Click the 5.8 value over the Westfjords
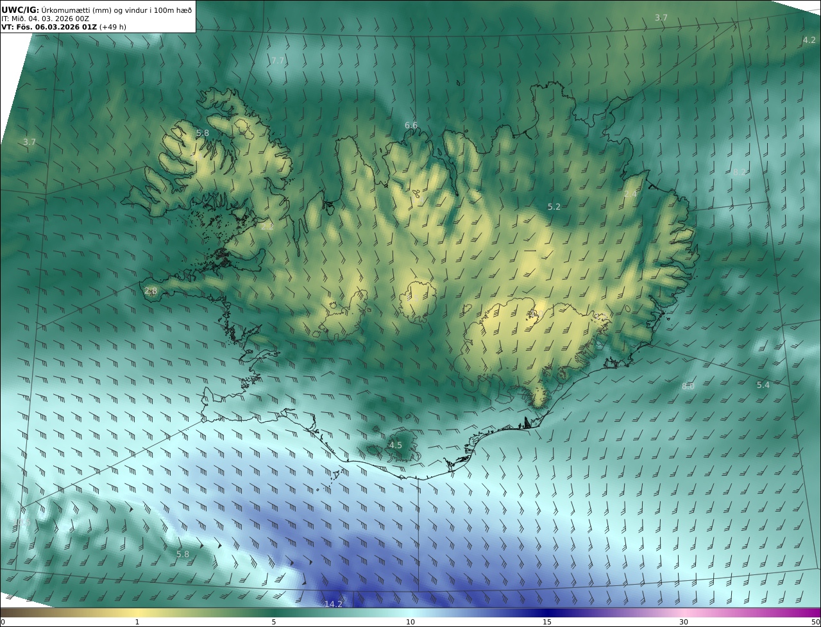 pos(203,133)
